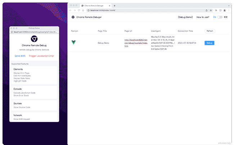Click the 2023-07-18 connection time cell
The height and width of the screenshot is (145, 234).
(x=187, y=43)
